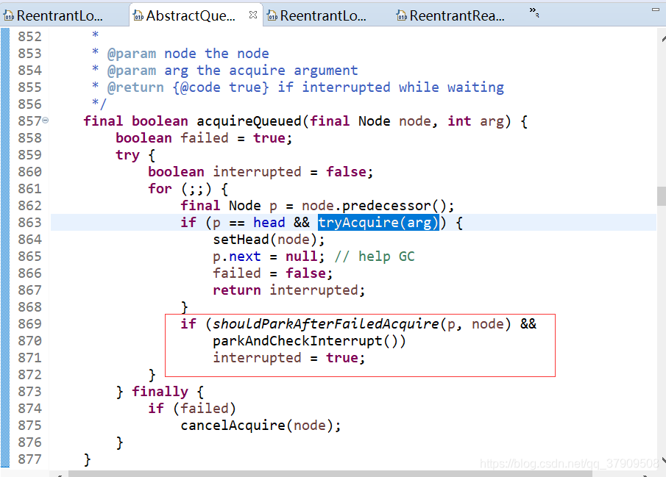Minimize the editor area
This screenshot has width=666, height=477.
pyautogui.click(x=656, y=10)
